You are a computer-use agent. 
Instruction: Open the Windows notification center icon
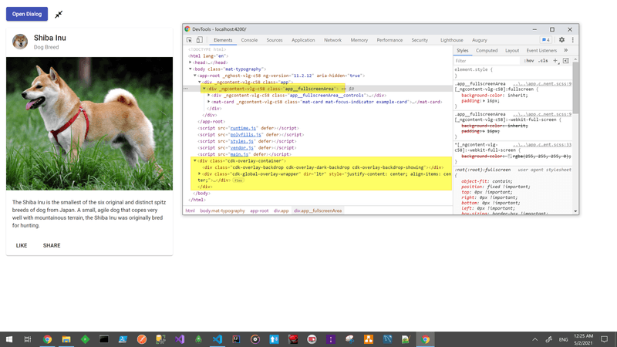point(604,339)
